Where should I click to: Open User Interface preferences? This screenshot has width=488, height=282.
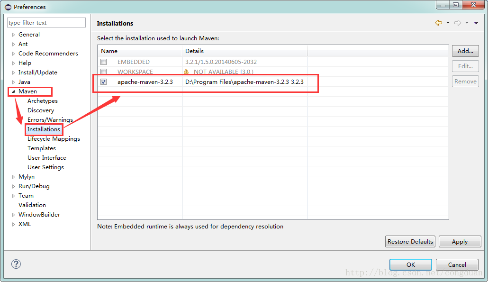click(47, 158)
